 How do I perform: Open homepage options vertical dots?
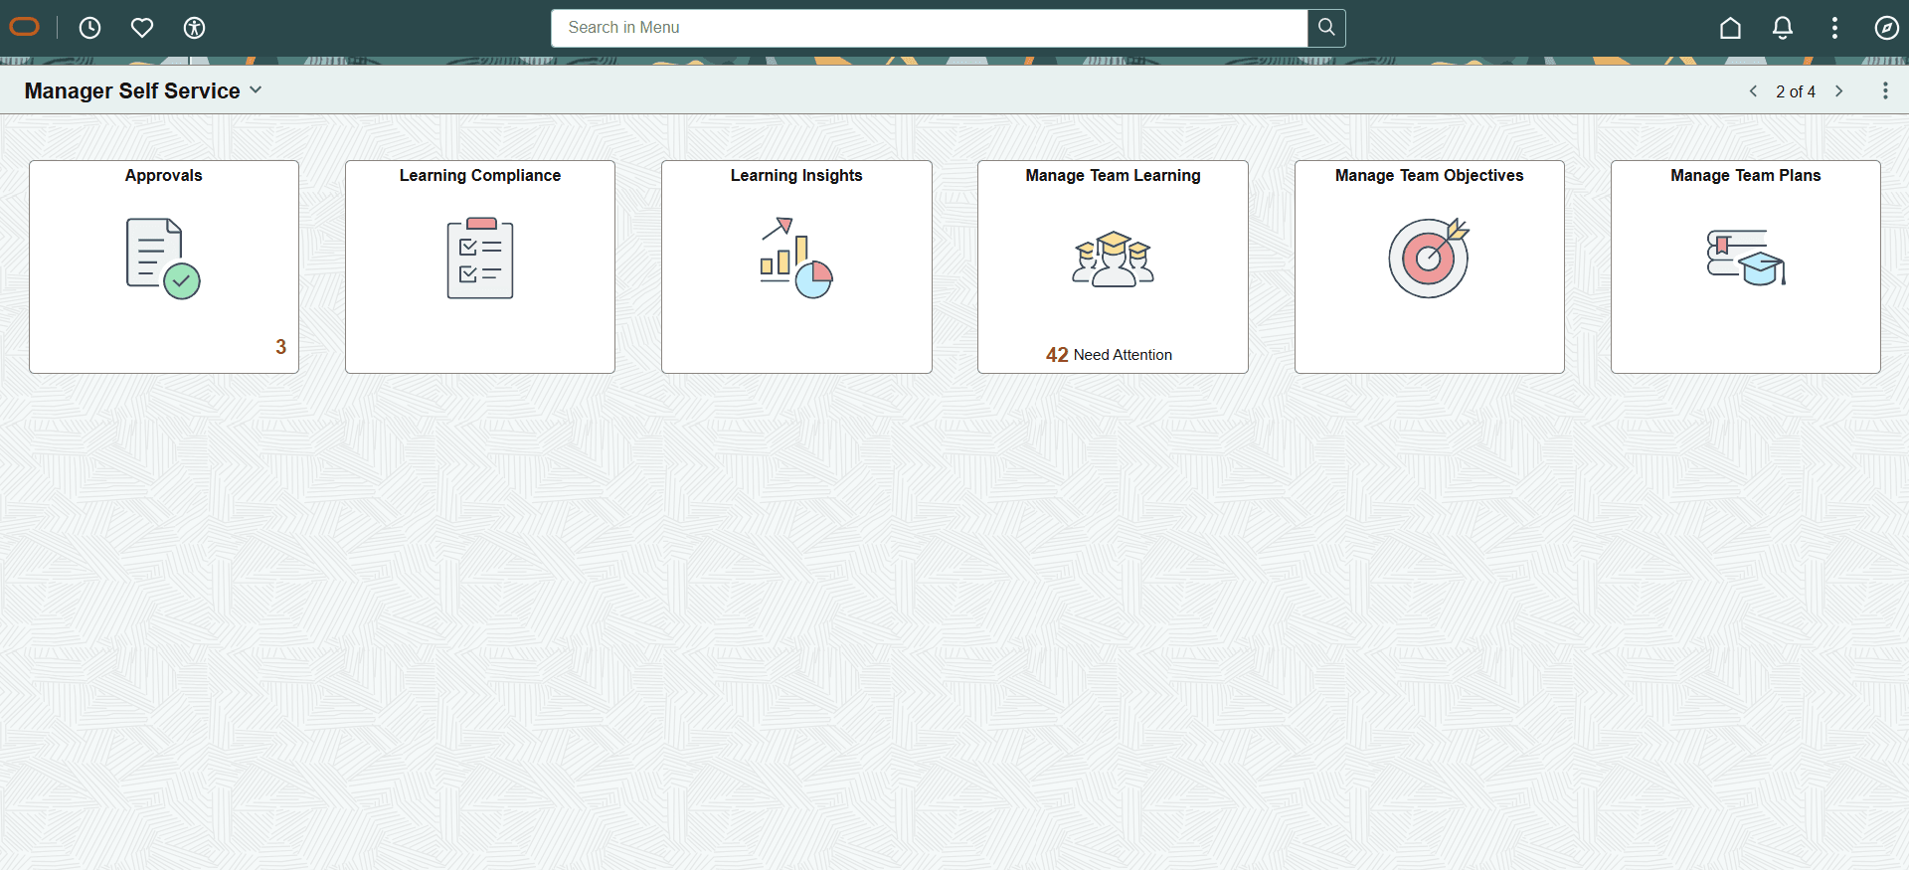click(1885, 90)
